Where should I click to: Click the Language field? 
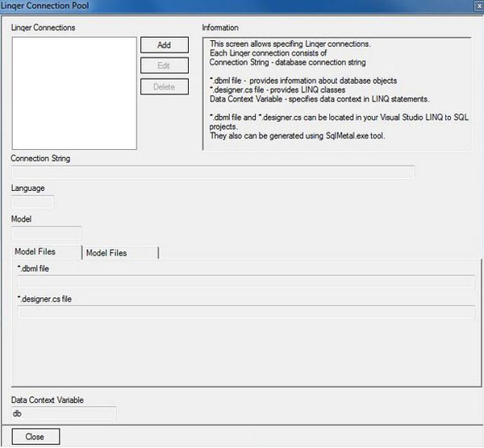tap(33, 202)
